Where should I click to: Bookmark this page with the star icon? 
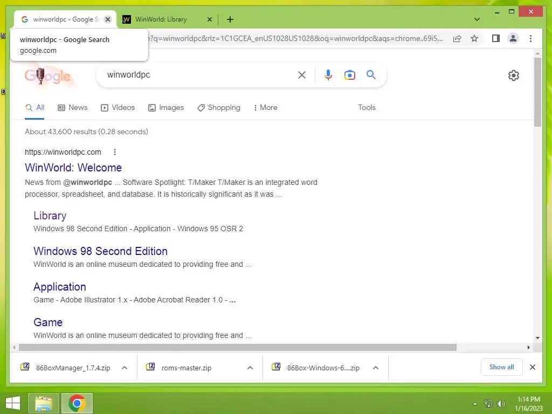[x=474, y=38]
